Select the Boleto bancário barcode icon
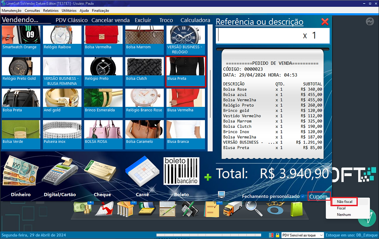The height and width of the screenshot is (239, 379). pyautogui.click(x=182, y=170)
